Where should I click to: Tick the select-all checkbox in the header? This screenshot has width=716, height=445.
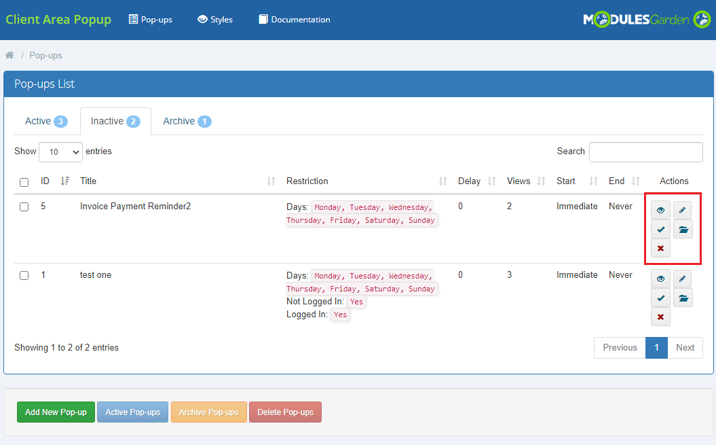point(24,183)
